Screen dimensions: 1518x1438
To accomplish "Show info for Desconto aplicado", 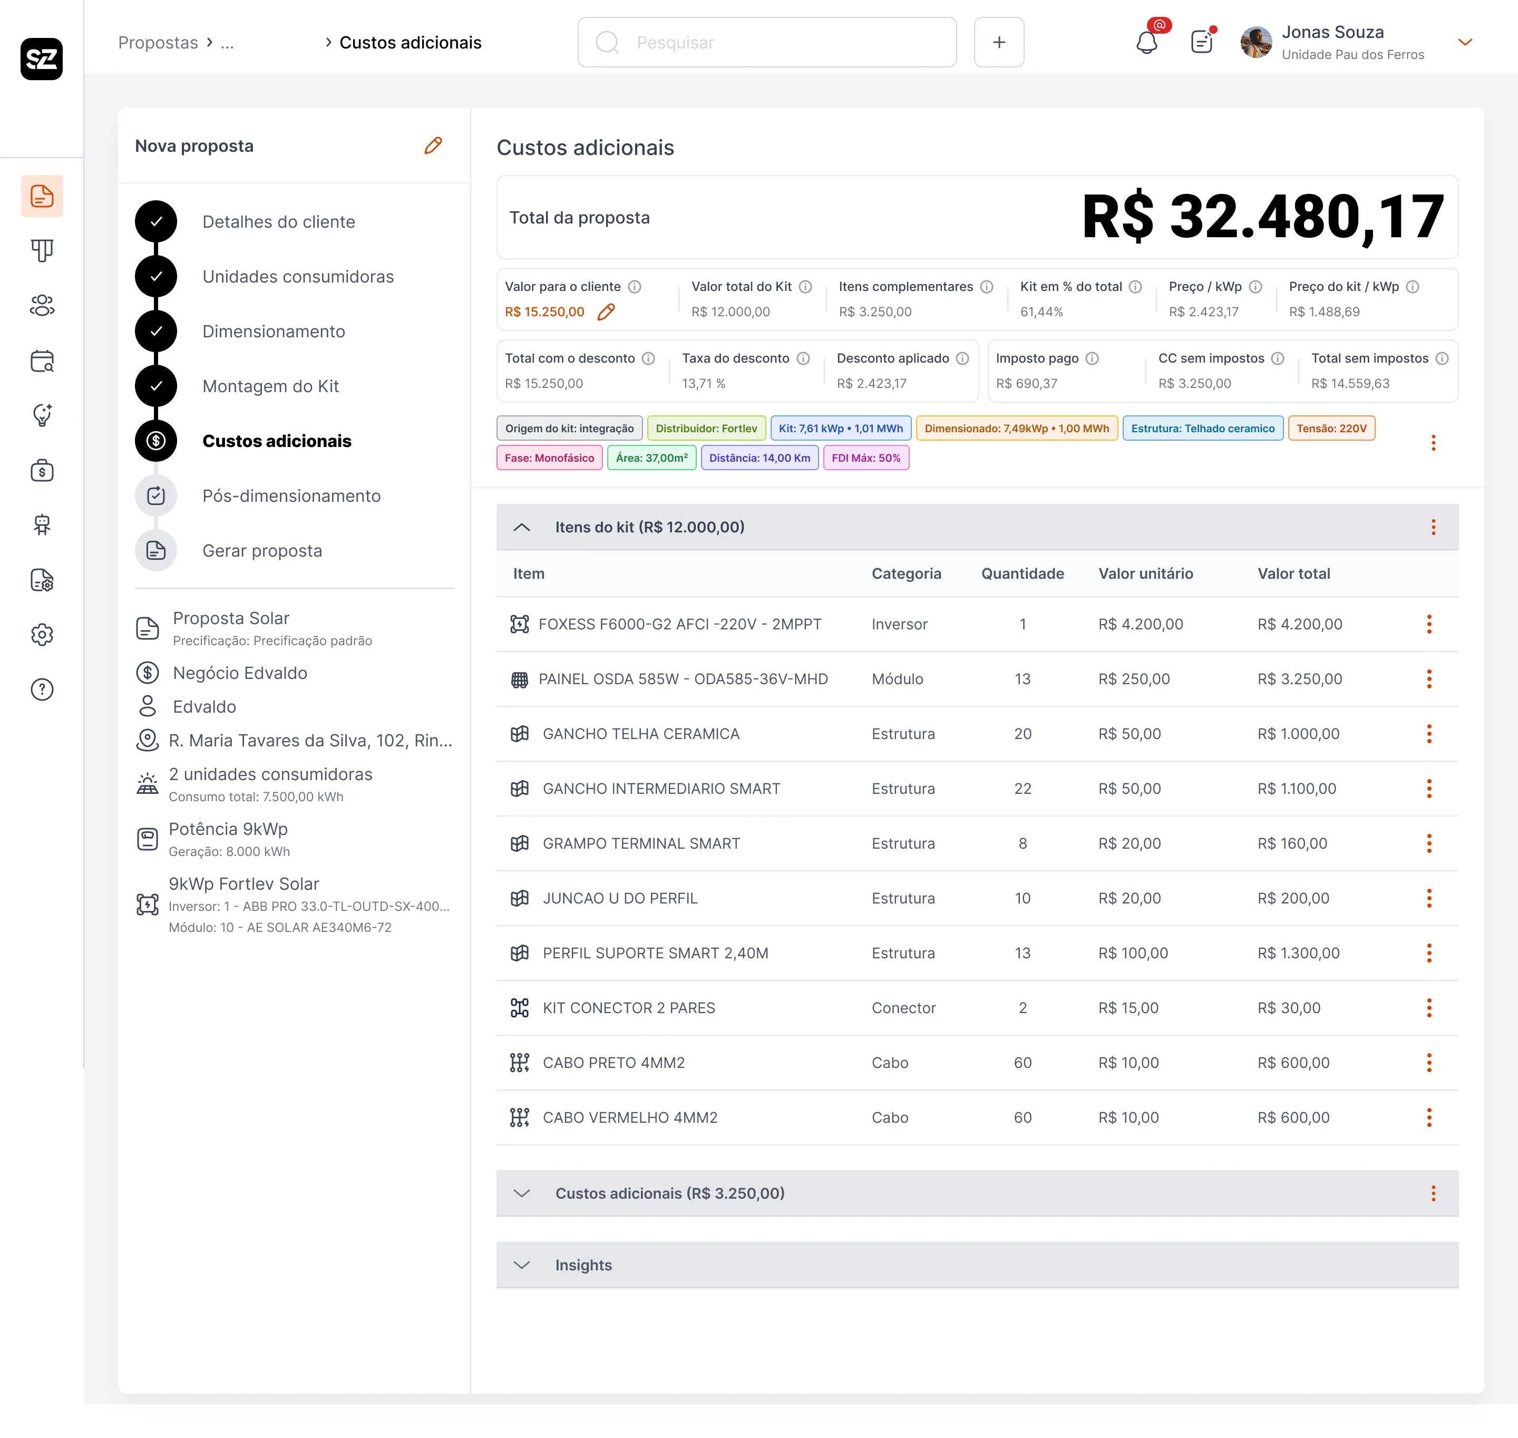I will (962, 358).
